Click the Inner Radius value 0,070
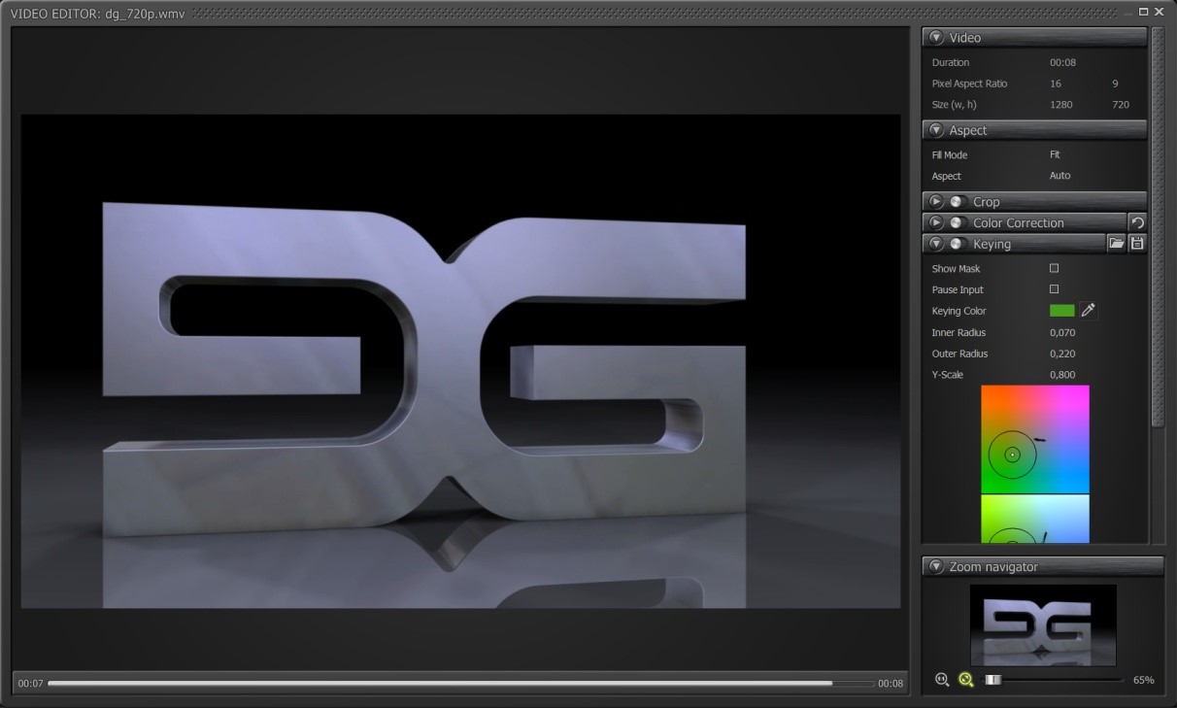 [1062, 332]
